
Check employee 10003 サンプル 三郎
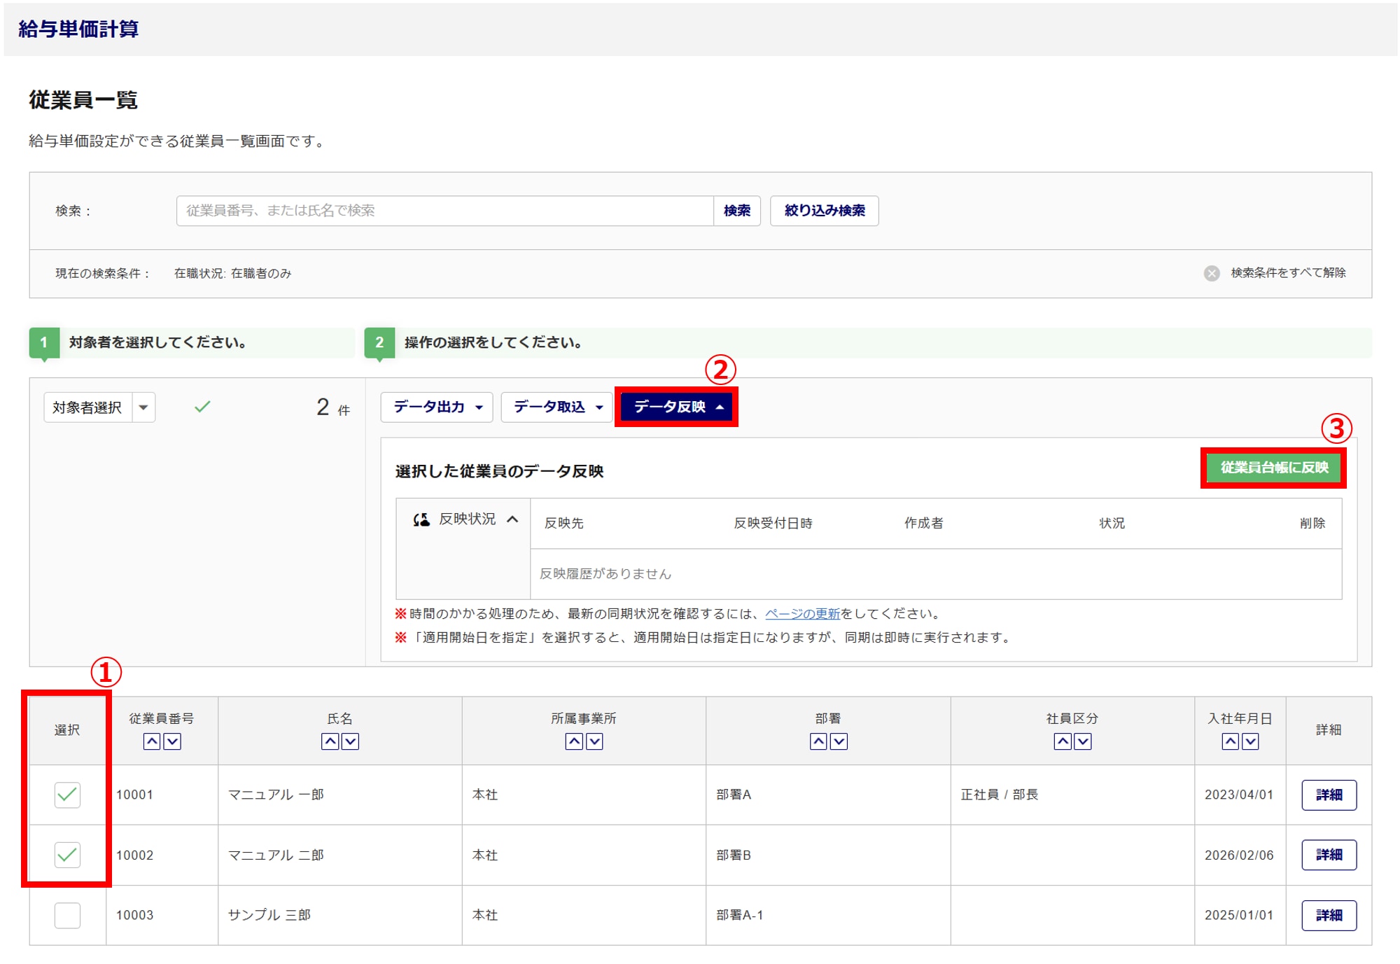67,915
